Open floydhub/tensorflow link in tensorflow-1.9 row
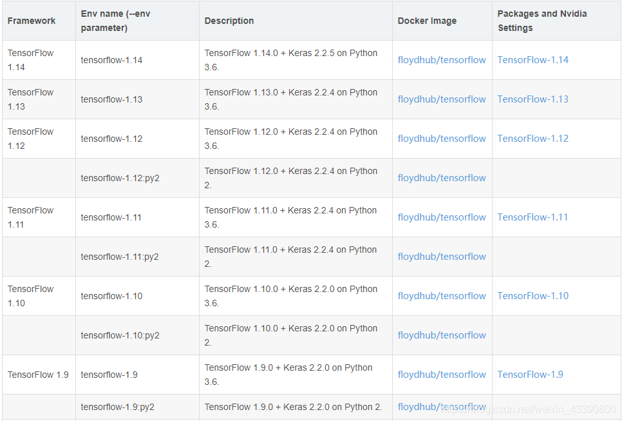Screen dimensions: 622x421 [x=442, y=375]
